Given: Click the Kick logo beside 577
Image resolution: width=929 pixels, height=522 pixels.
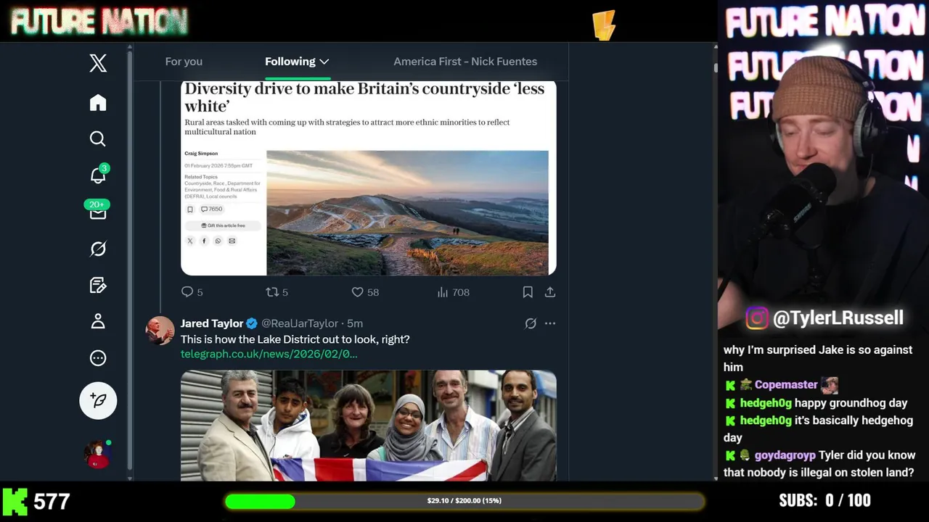Looking at the screenshot, I should click(x=15, y=501).
